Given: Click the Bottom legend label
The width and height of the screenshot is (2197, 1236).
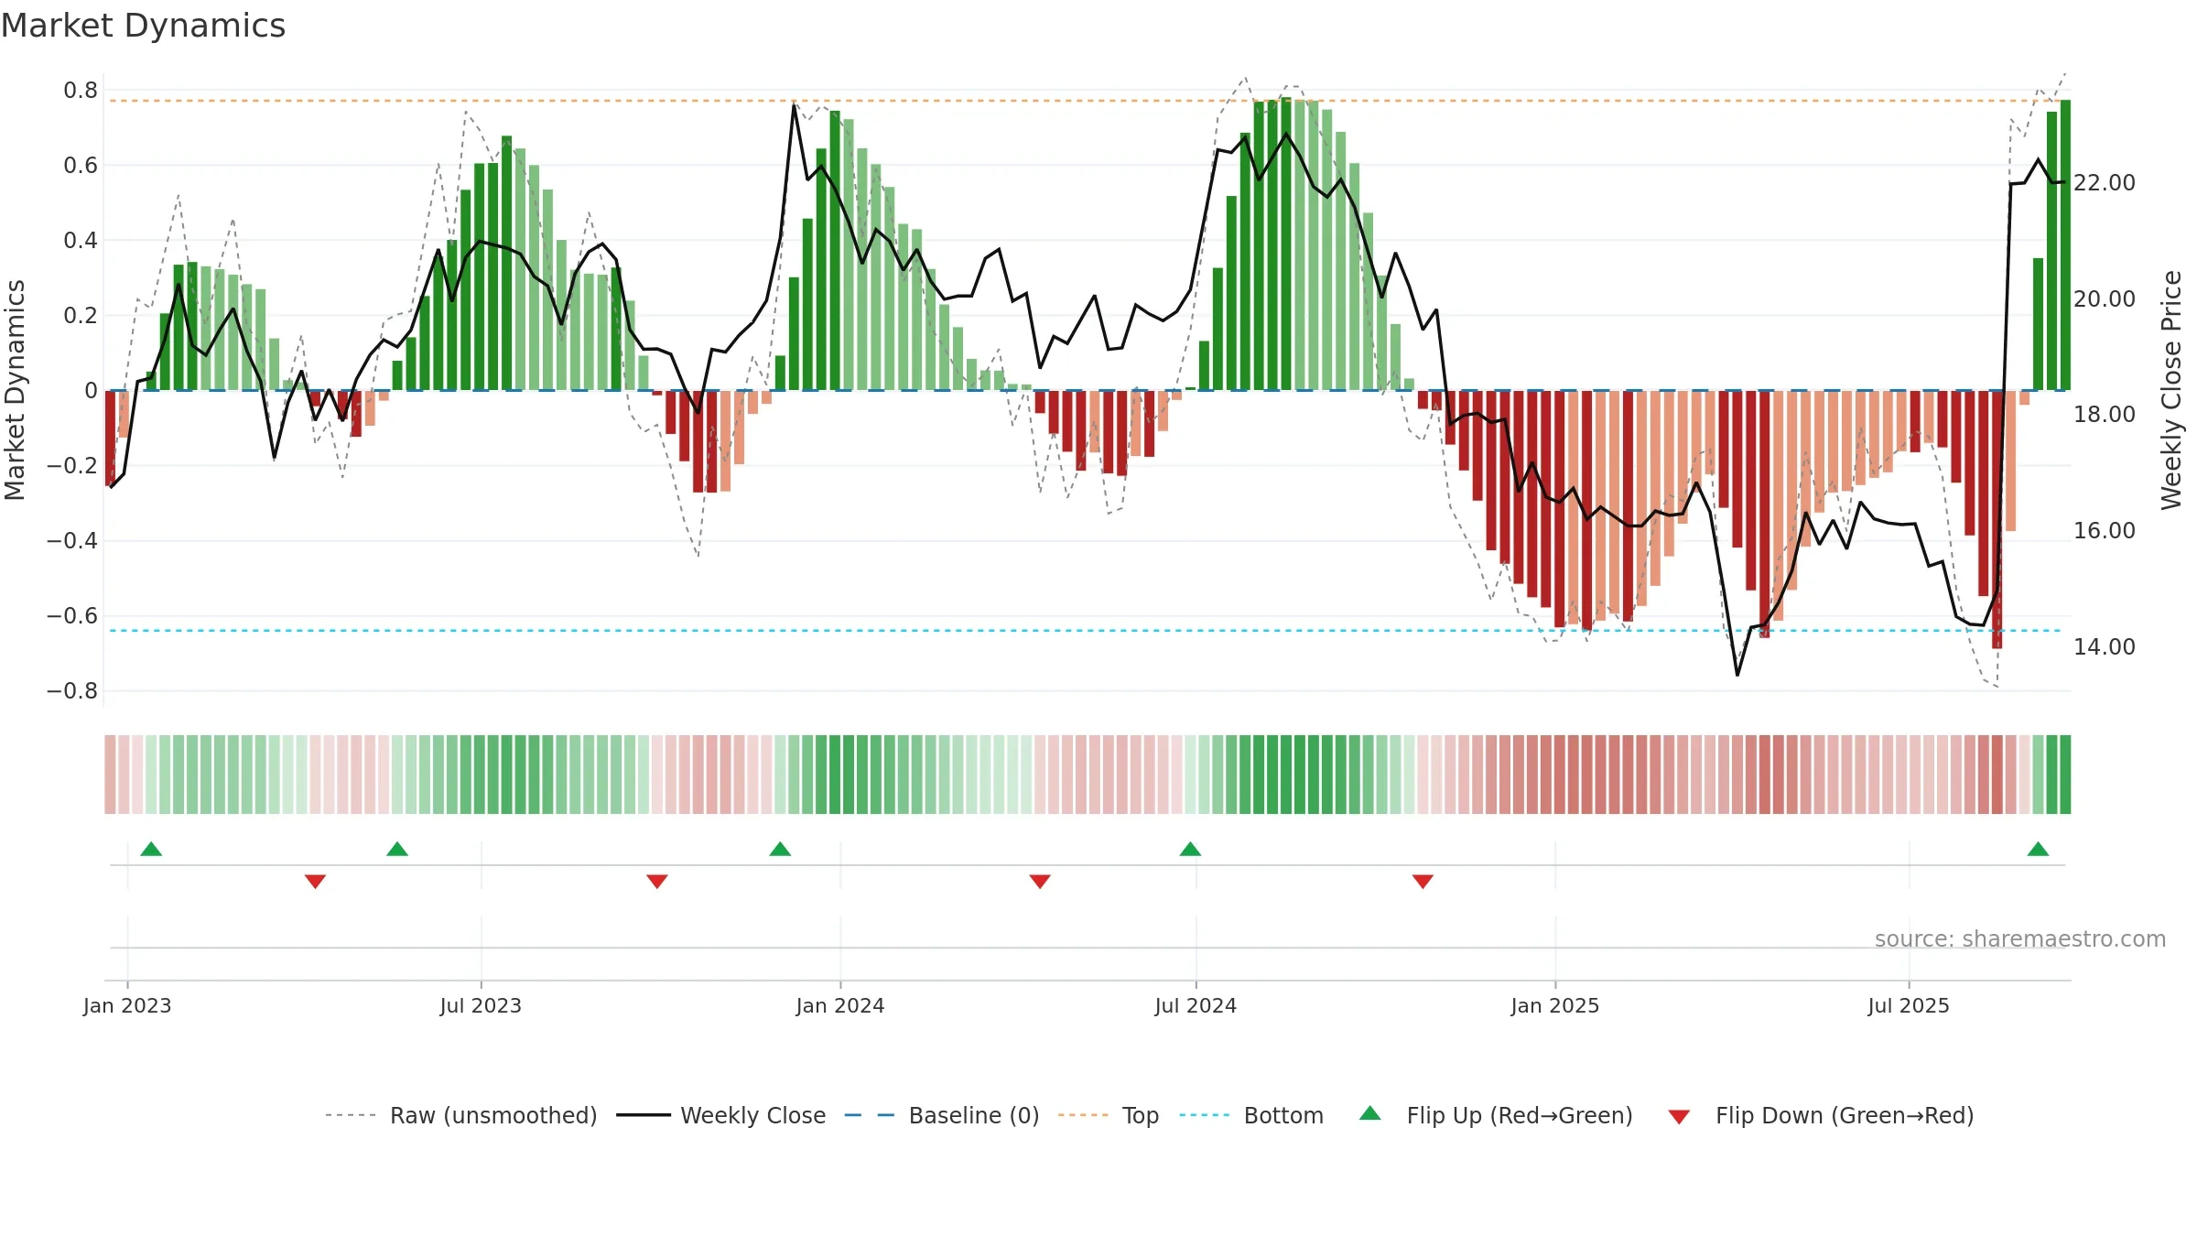Looking at the screenshot, I should [x=1283, y=1115].
